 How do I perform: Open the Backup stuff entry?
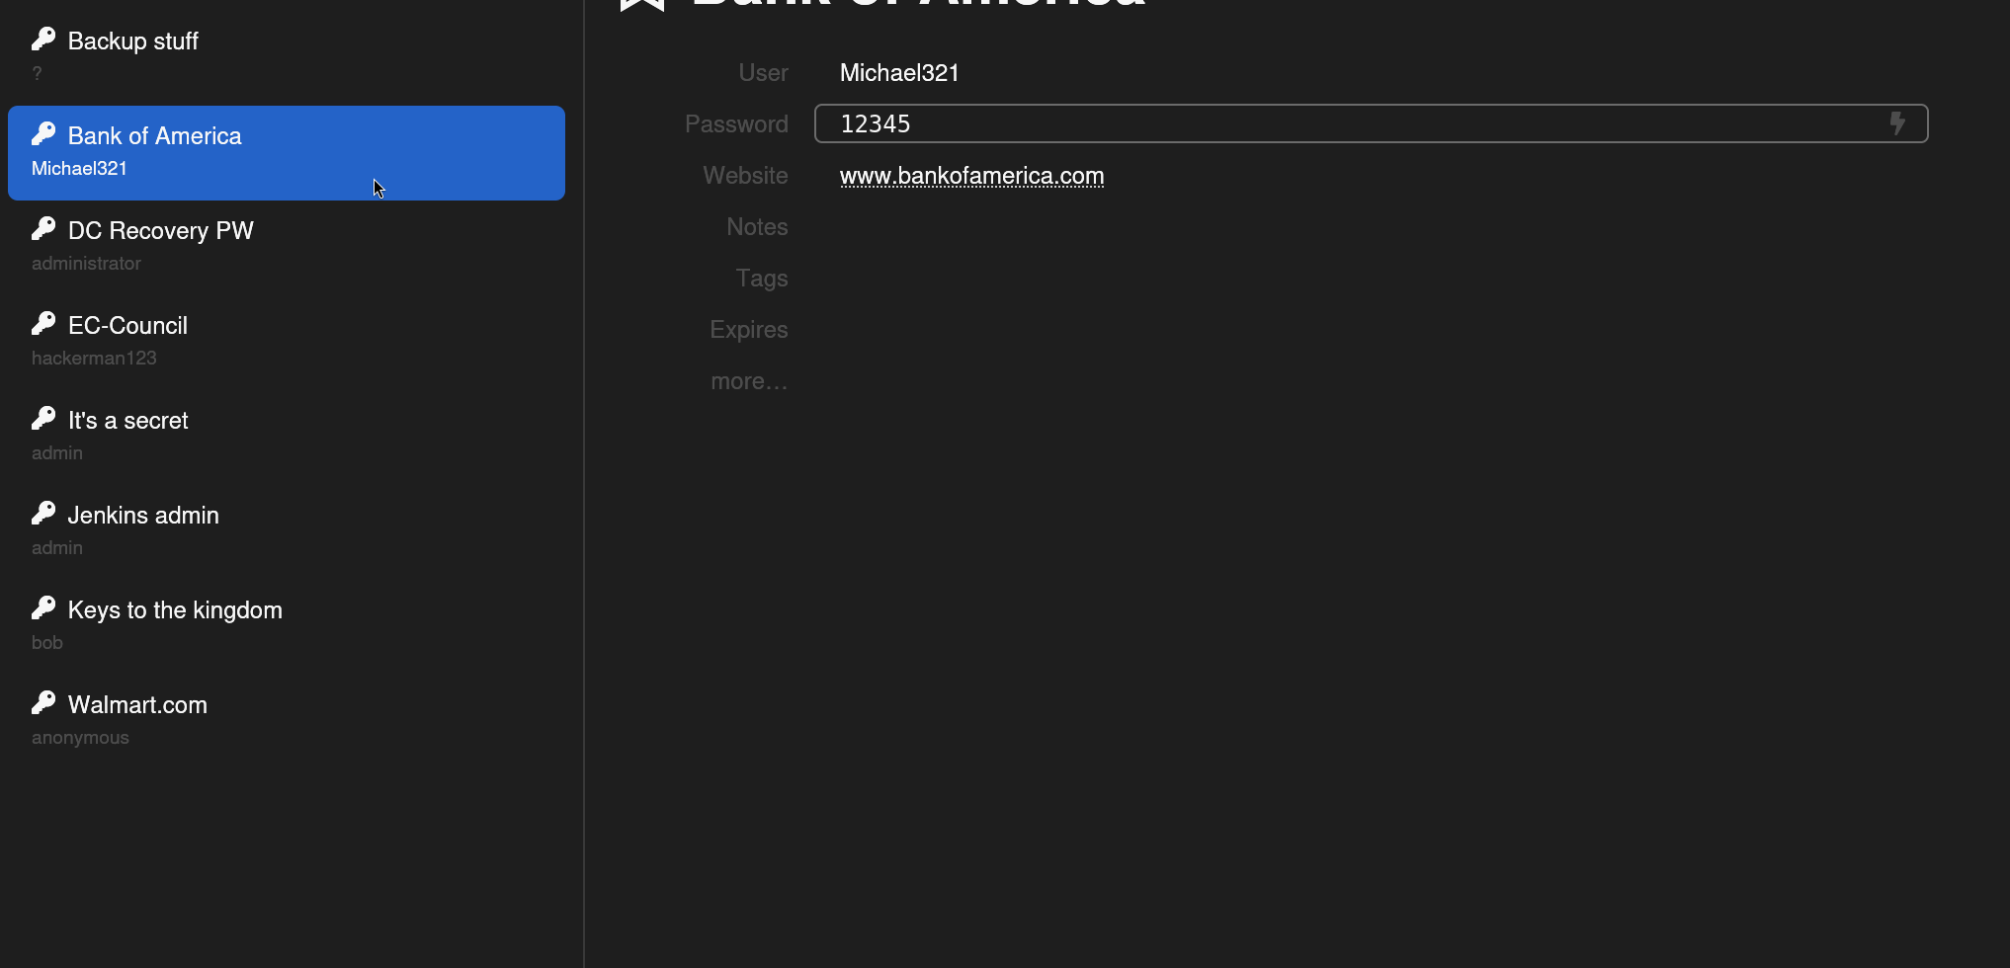pos(287,57)
